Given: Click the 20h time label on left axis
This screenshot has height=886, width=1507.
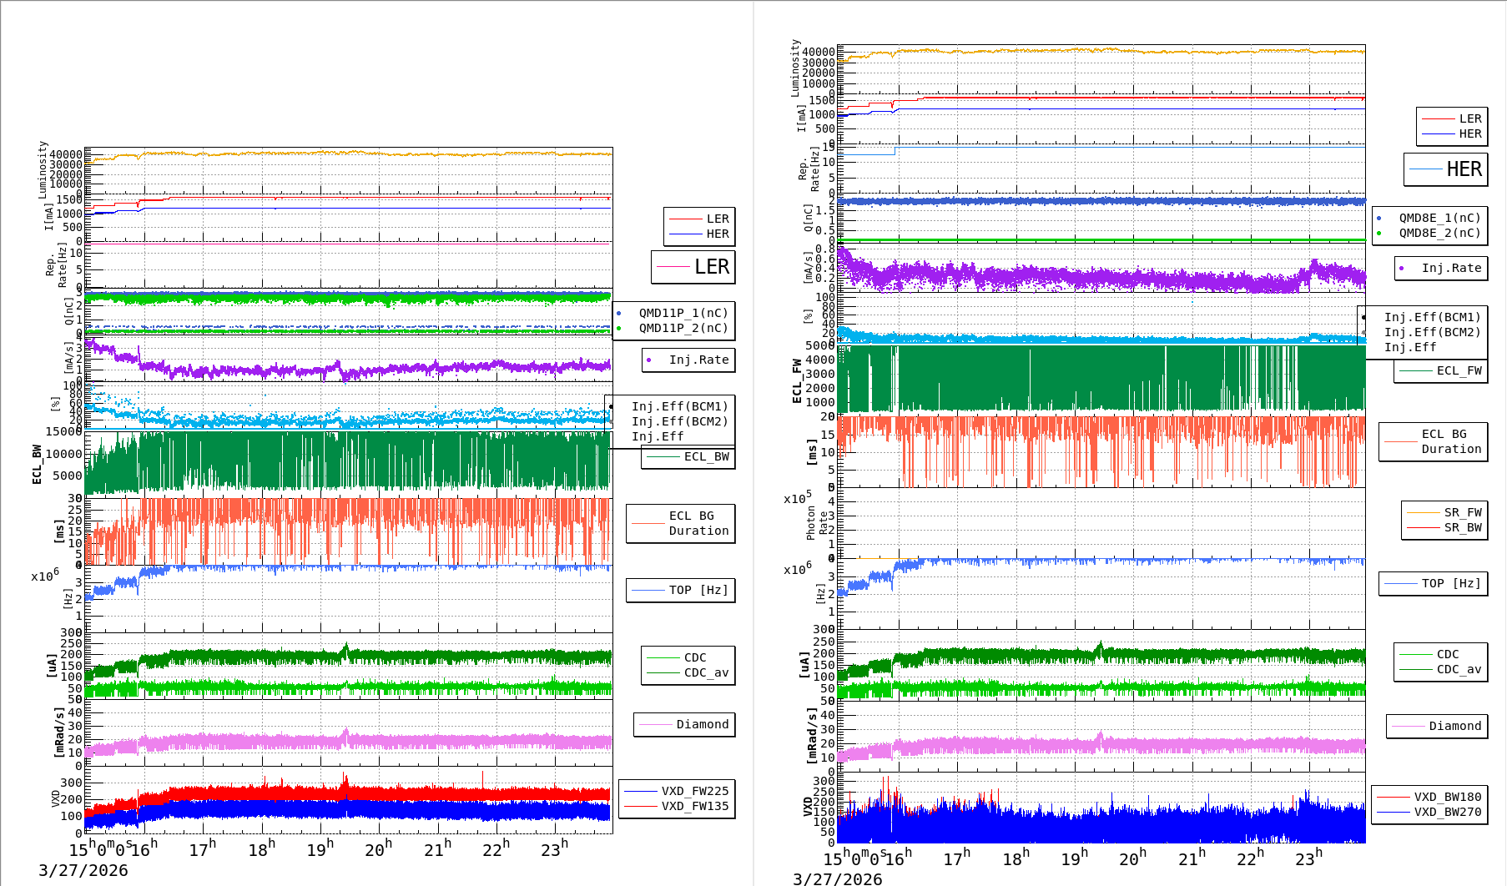Looking at the screenshot, I should (377, 849).
